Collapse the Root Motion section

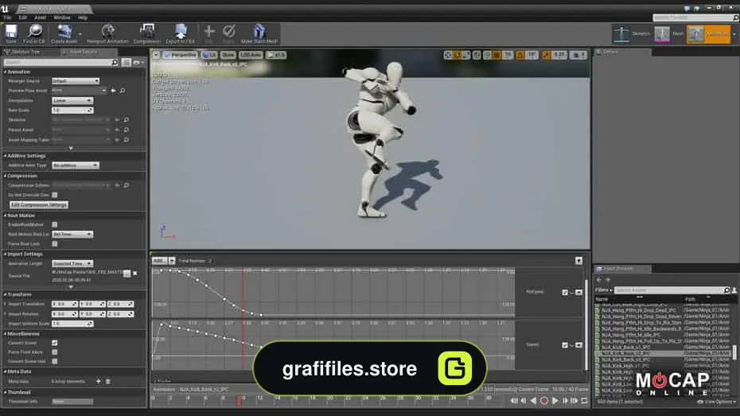pos(6,215)
